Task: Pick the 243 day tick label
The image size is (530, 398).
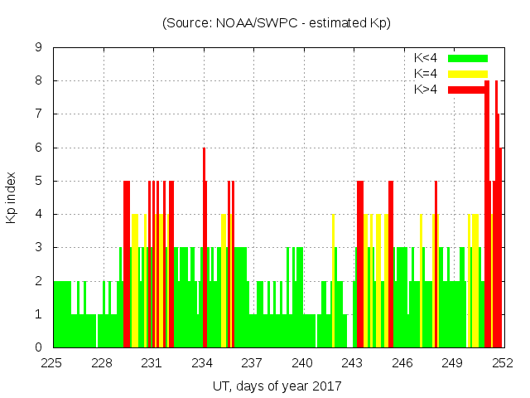Action: [x=353, y=362]
